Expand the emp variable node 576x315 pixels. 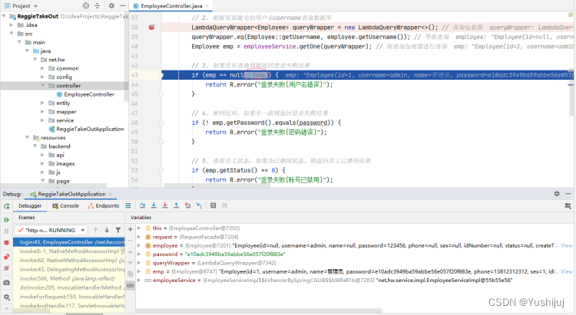coord(139,271)
